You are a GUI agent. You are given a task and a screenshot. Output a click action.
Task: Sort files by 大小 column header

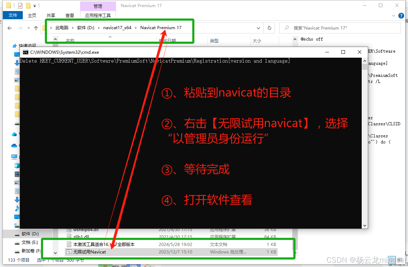pyautogui.click(x=257, y=41)
